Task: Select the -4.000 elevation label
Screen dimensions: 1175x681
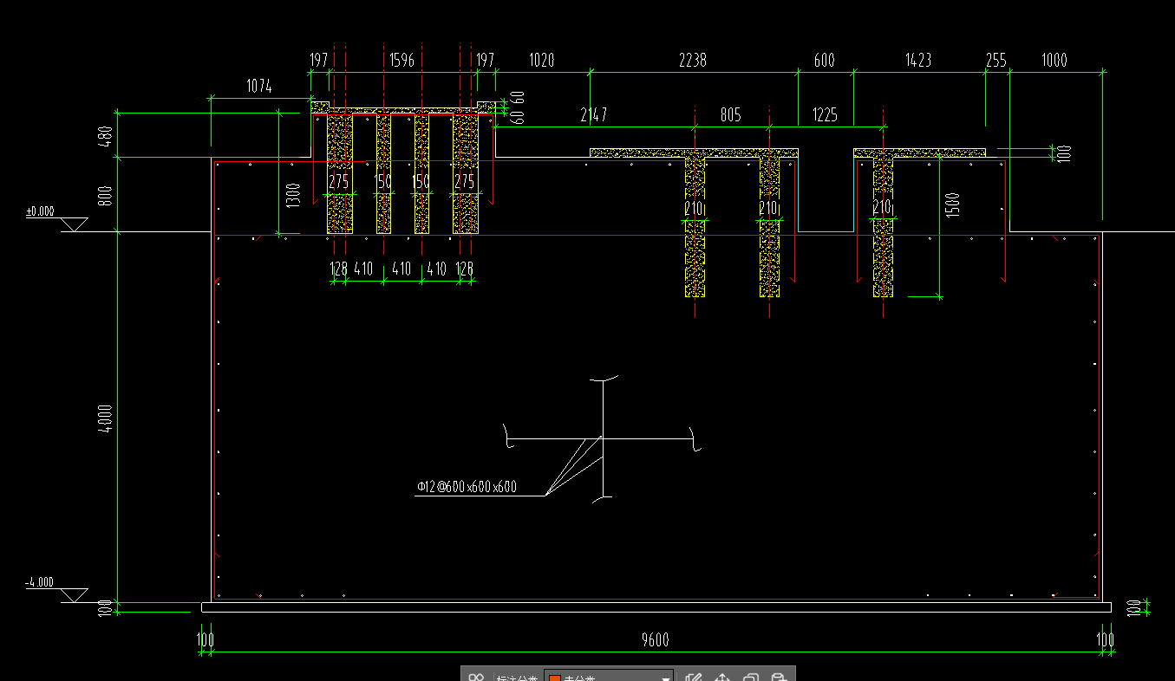Action: pos(40,581)
